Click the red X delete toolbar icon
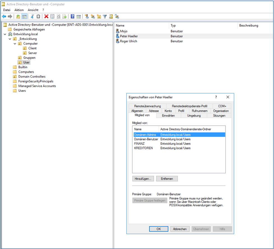The width and height of the screenshot is (274, 249). [x=46, y=17]
